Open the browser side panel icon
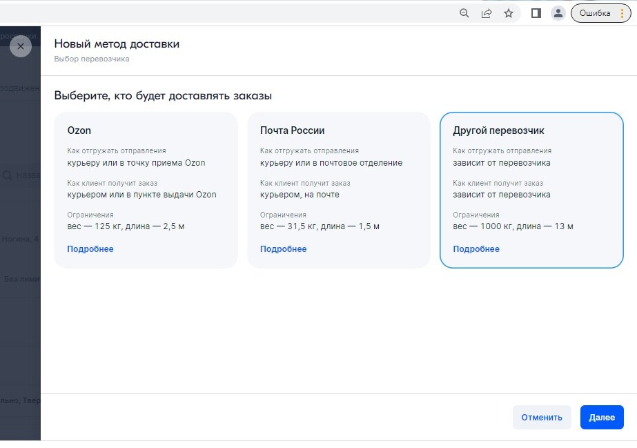Image resolution: width=637 pixels, height=448 pixels. point(536,13)
